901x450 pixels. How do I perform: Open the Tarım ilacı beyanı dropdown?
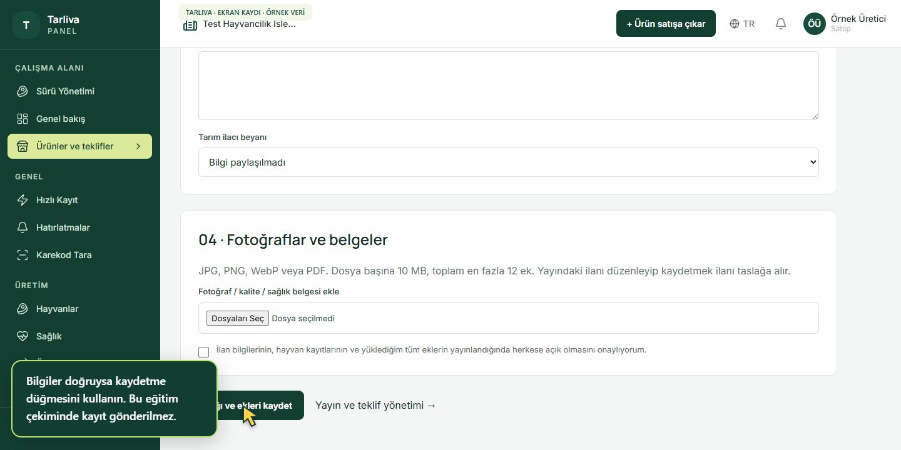tap(509, 162)
